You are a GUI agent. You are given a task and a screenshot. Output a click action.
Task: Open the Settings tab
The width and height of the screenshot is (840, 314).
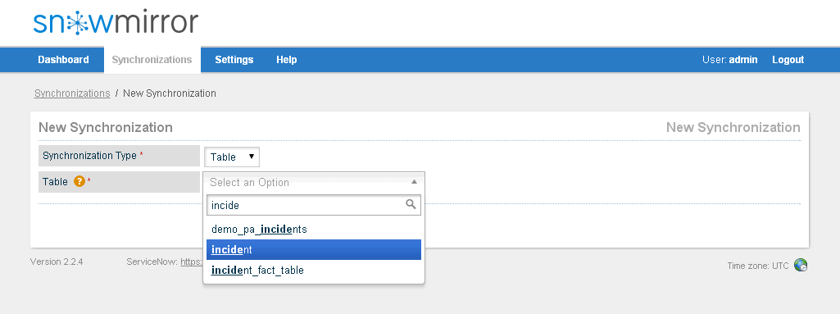234,60
